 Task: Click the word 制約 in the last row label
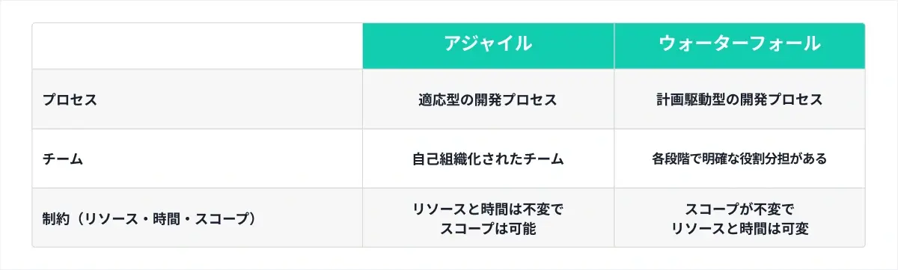[x=55, y=219]
